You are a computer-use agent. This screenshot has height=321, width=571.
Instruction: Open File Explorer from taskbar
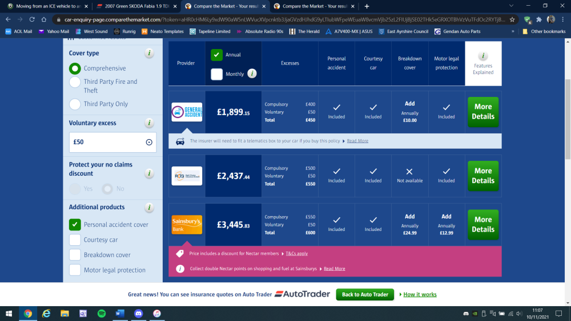pyautogui.click(x=65, y=314)
